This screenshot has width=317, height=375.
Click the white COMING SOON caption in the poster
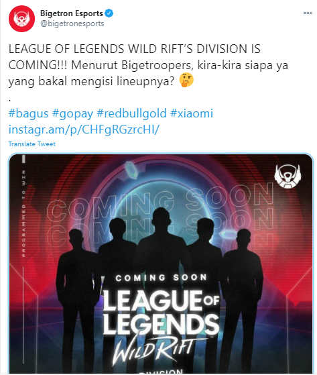tap(161, 278)
